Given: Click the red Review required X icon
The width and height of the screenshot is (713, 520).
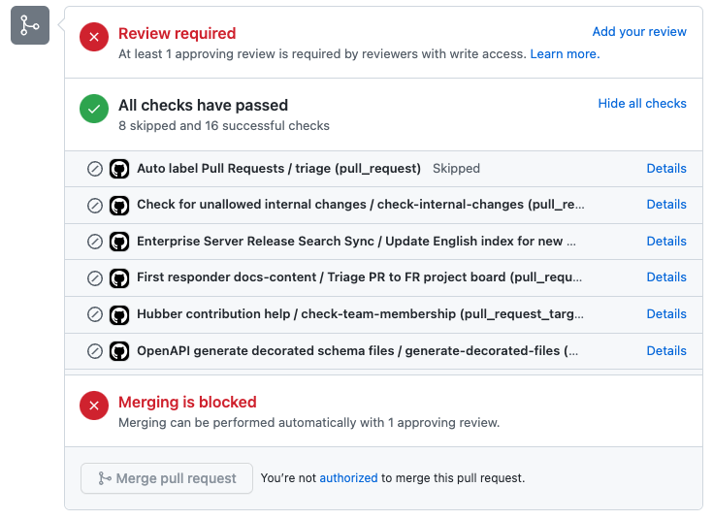Looking at the screenshot, I should point(94,39).
